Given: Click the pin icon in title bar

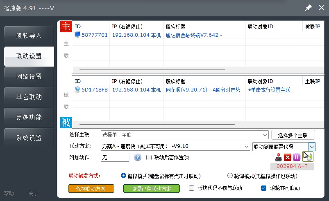Looking at the screenshot, I should tap(308, 8).
